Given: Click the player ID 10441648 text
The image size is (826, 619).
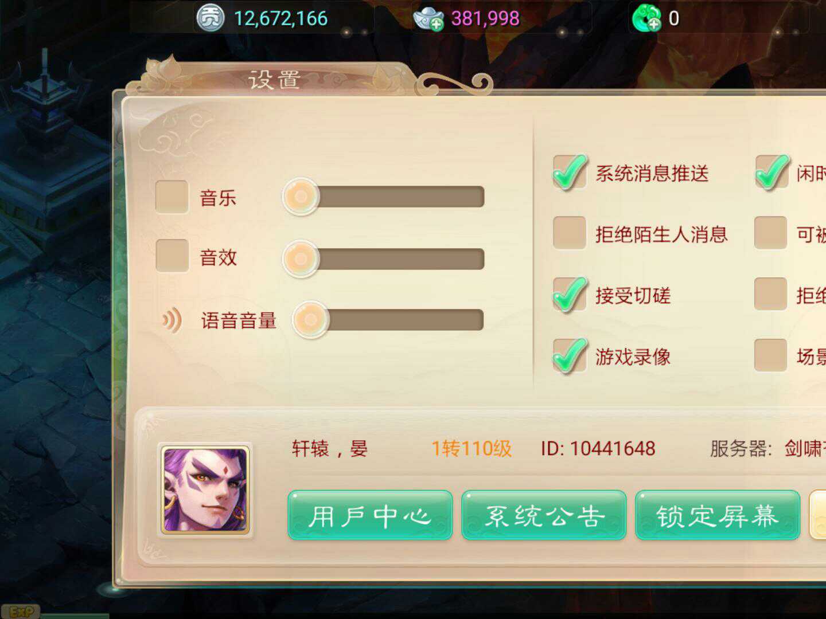Looking at the screenshot, I should [x=598, y=448].
